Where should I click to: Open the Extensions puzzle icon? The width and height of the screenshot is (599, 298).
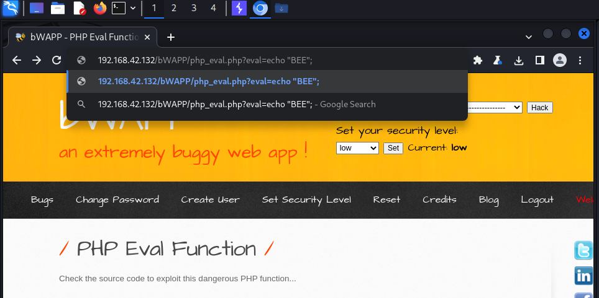pos(478,60)
